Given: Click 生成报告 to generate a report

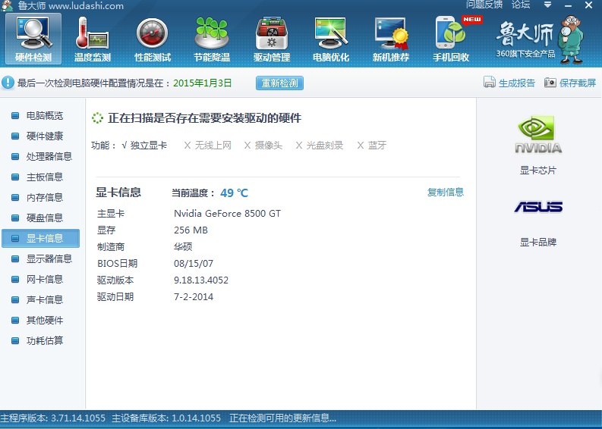Looking at the screenshot, I should [510, 83].
